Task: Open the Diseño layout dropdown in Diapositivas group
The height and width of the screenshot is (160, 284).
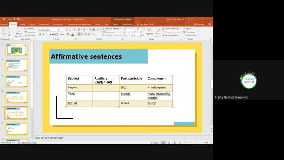Action: coord(30,28)
